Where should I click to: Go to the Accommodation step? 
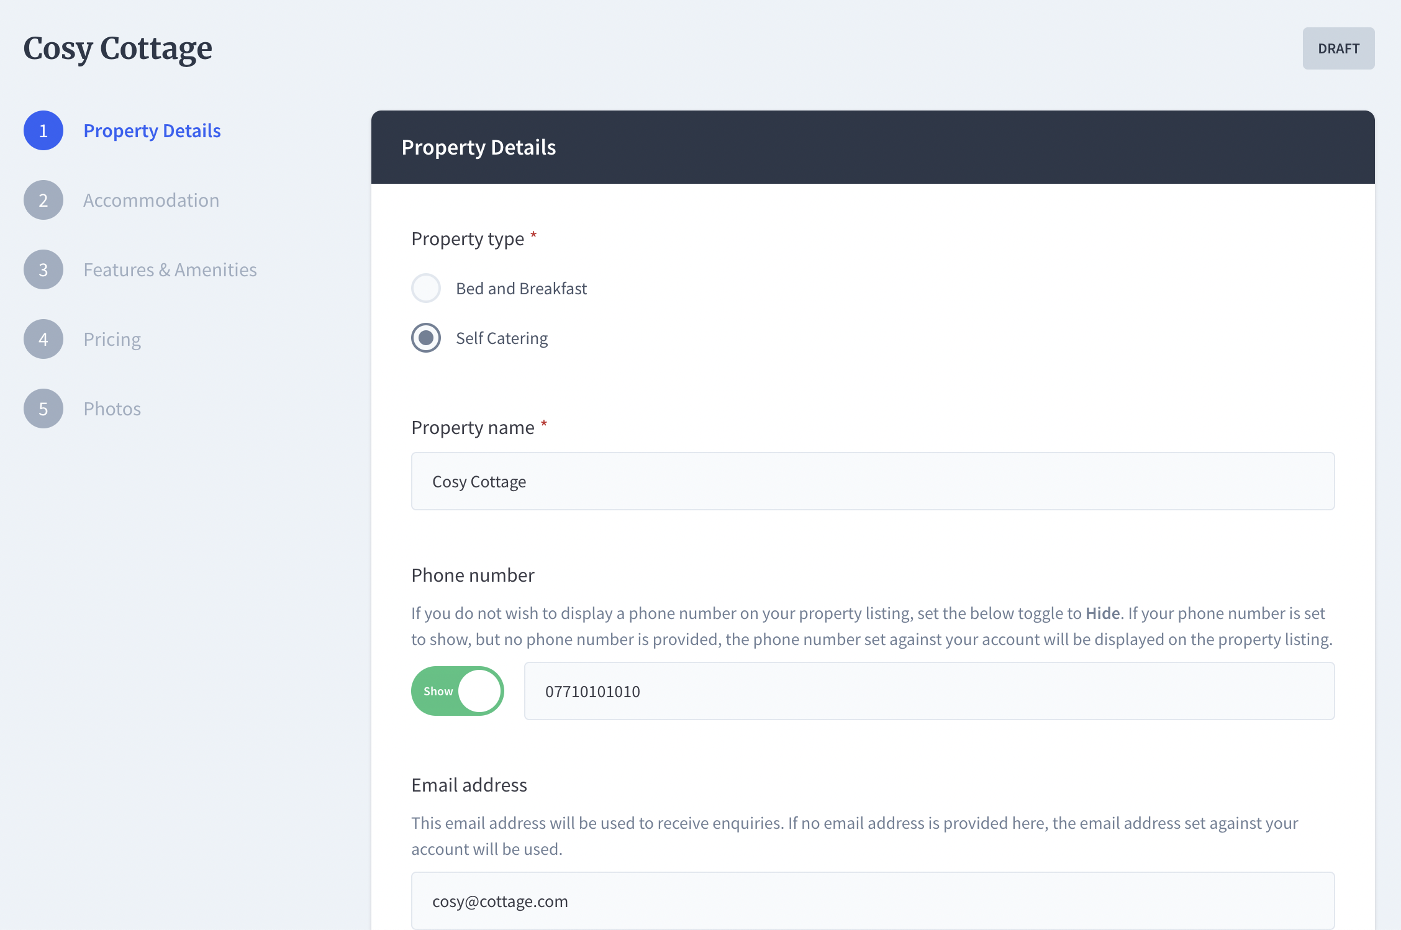pyautogui.click(x=151, y=201)
